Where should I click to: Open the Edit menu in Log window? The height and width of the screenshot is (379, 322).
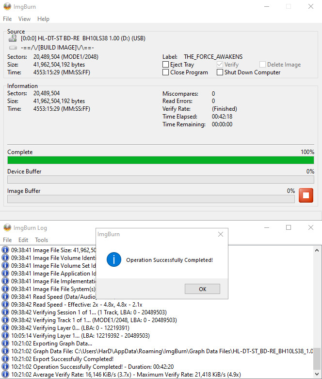point(23,240)
